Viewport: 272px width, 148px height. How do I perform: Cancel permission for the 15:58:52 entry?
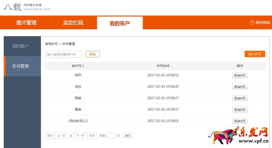tap(240, 75)
